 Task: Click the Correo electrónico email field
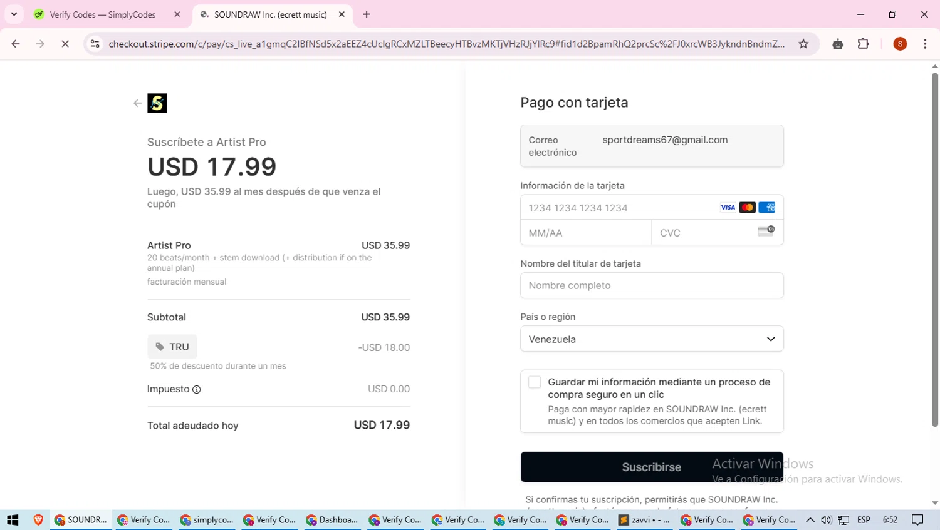pos(652,146)
